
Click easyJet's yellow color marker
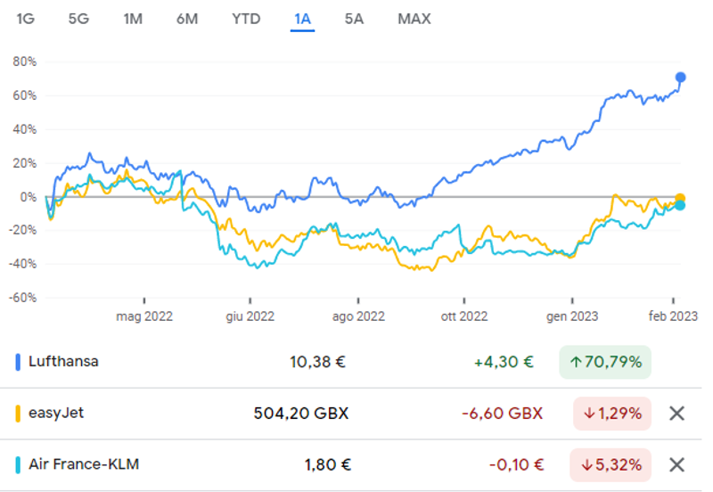click(x=19, y=414)
